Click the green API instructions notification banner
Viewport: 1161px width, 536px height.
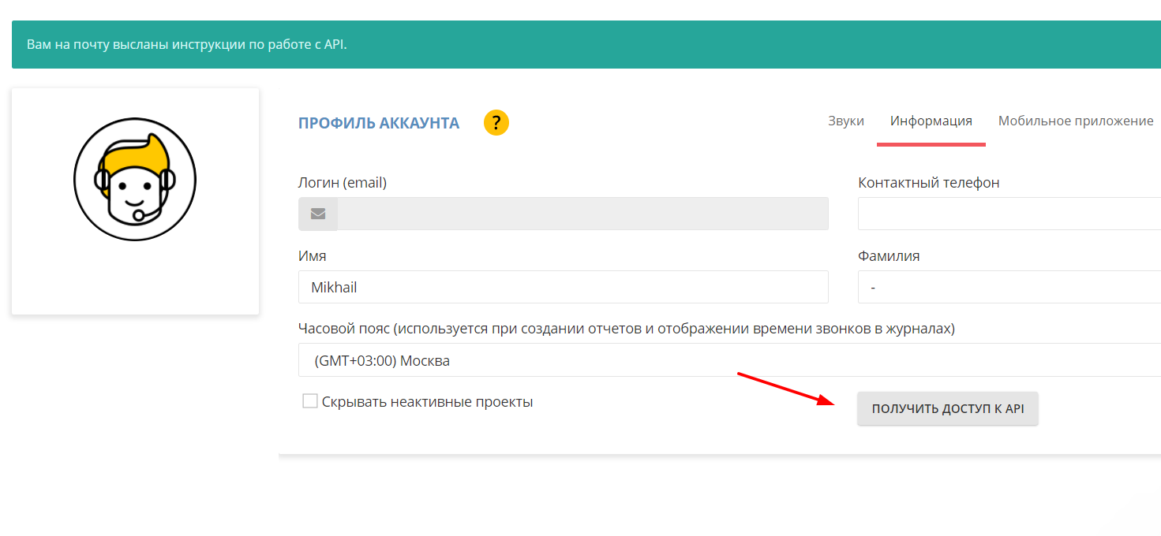coord(584,44)
